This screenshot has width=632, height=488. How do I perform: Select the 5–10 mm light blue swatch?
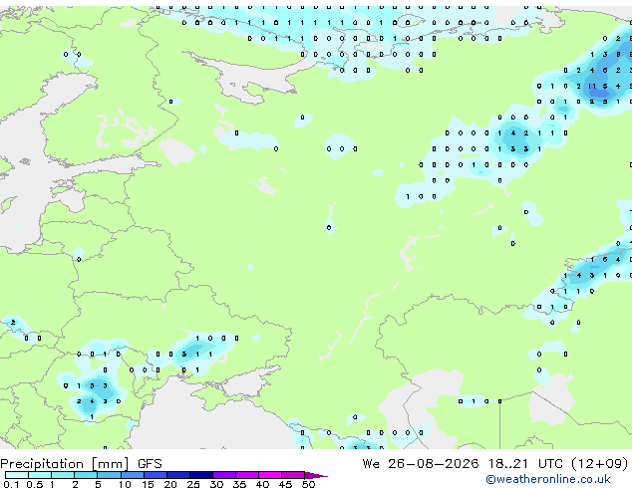109,475
